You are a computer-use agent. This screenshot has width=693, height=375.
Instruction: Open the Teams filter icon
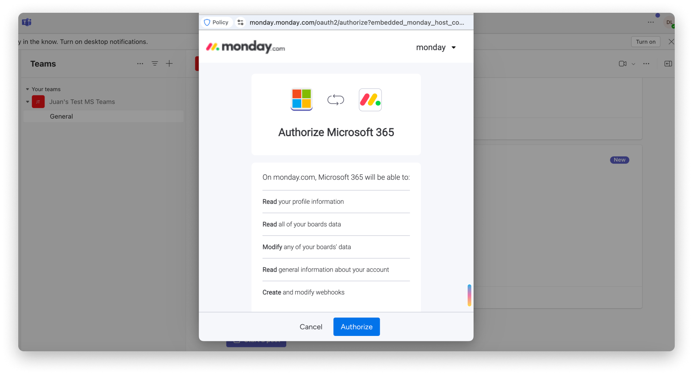[155, 64]
